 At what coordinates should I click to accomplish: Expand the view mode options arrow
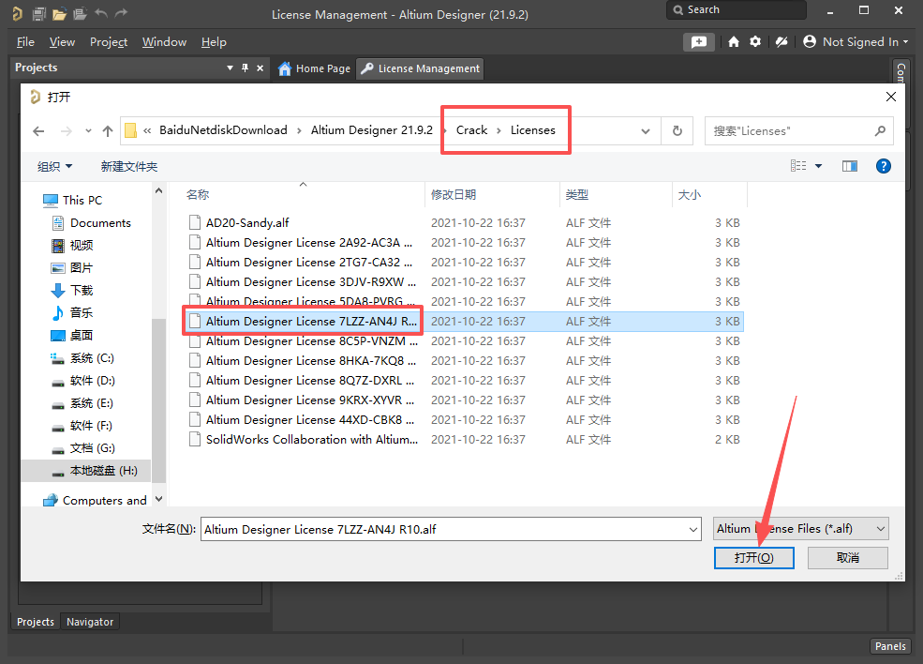pyautogui.click(x=818, y=166)
